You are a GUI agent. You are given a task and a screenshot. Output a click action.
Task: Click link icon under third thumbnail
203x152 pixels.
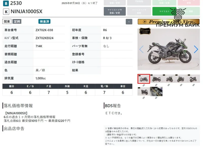[168, 85]
